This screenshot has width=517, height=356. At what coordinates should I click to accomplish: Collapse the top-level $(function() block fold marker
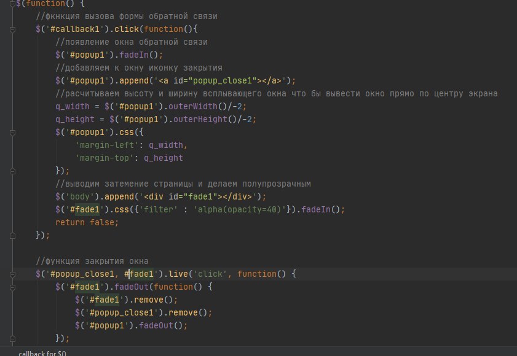coord(12,4)
